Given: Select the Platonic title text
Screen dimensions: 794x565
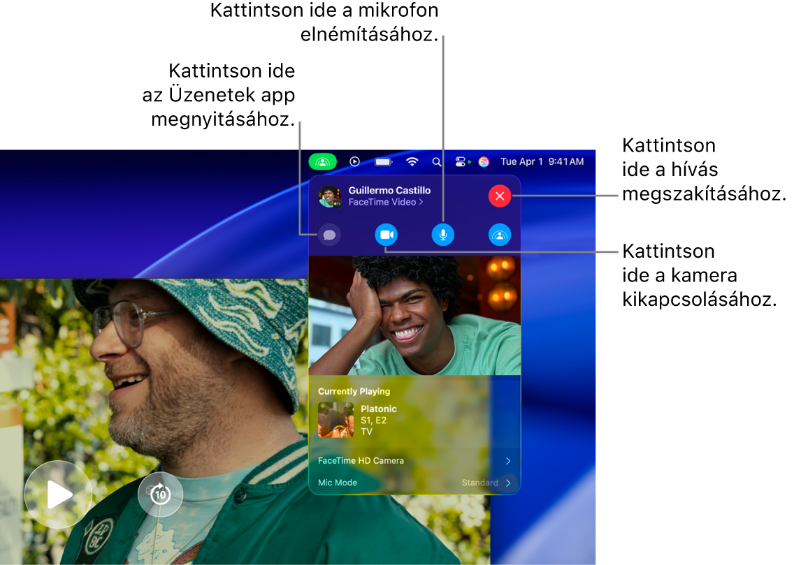Looking at the screenshot, I should click(x=379, y=409).
